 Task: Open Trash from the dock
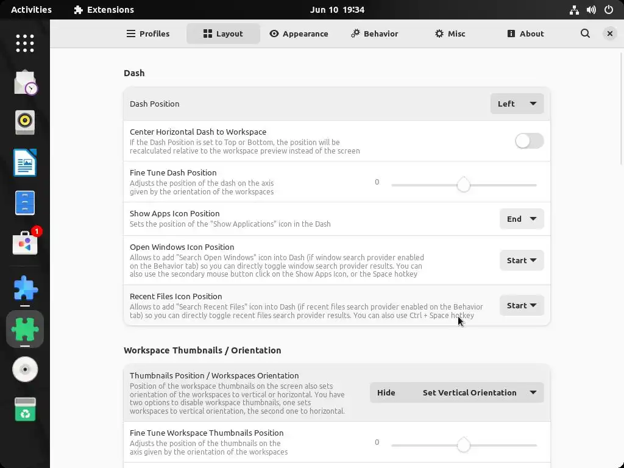(x=25, y=409)
